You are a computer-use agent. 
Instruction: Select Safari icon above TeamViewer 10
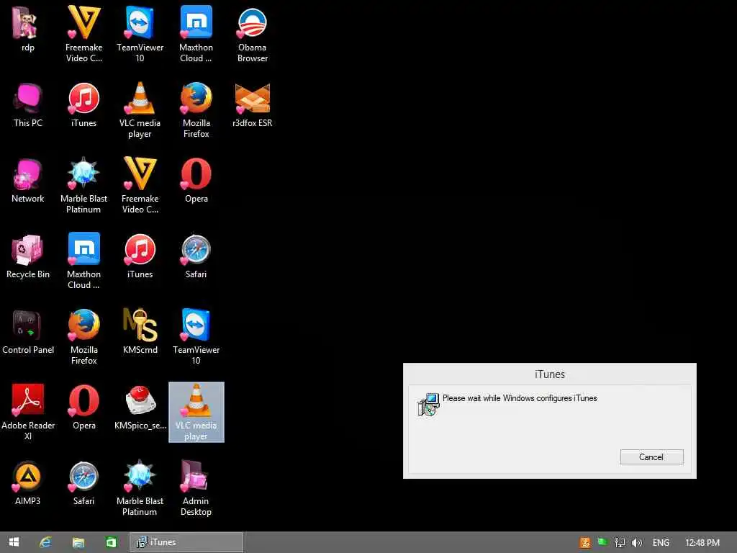(x=196, y=256)
